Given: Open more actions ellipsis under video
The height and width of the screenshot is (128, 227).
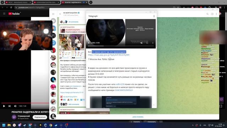Looking at the screenshot, I should click(x=161, y=122).
